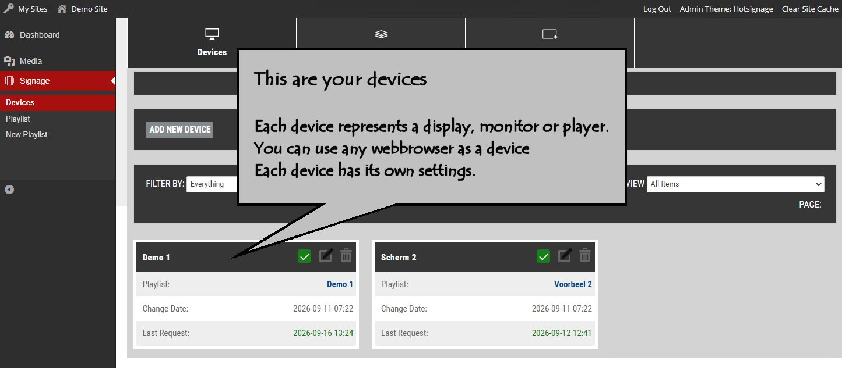The width and height of the screenshot is (842, 368).
Task: Click the Scherm 2 device title
Action: pos(399,257)
